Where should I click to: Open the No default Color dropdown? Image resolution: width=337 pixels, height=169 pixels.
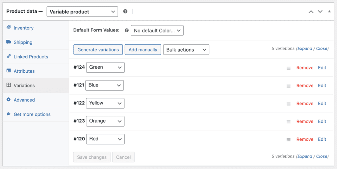coord(157,31)
